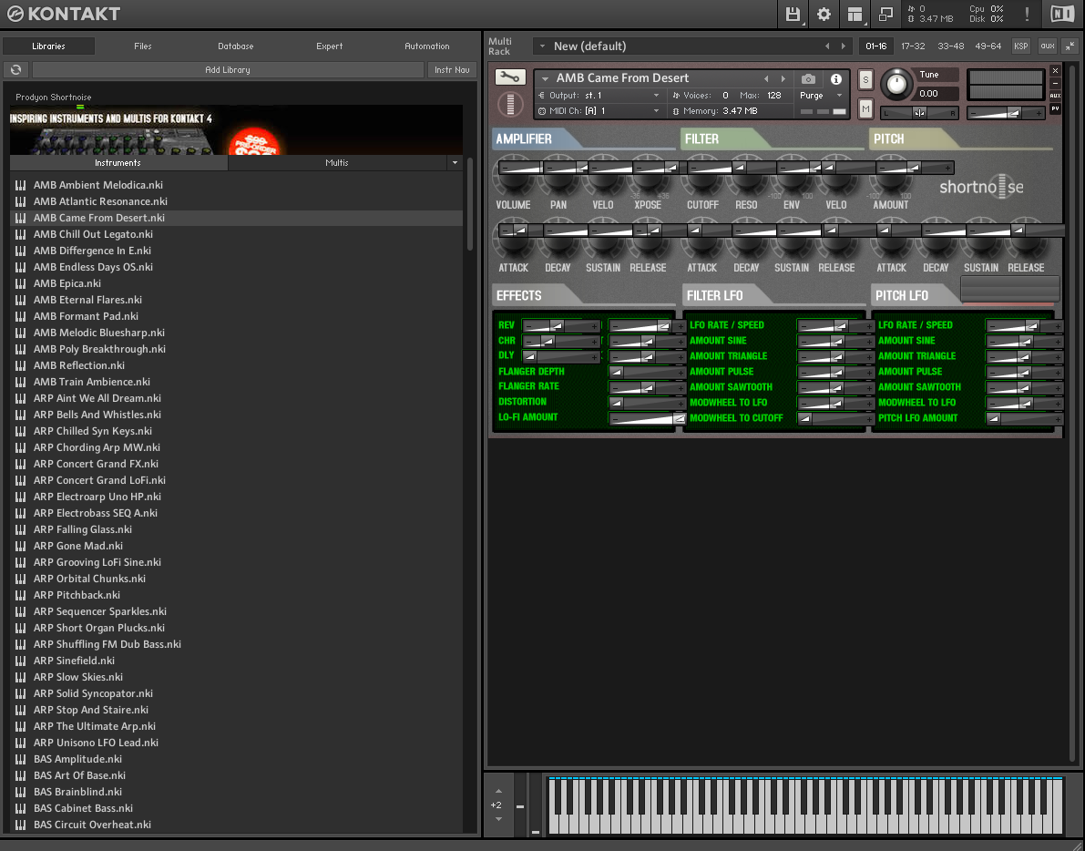Select instrument page 49-64
The height and width of the screenshot is (851, 1085).
pos(988,46)
